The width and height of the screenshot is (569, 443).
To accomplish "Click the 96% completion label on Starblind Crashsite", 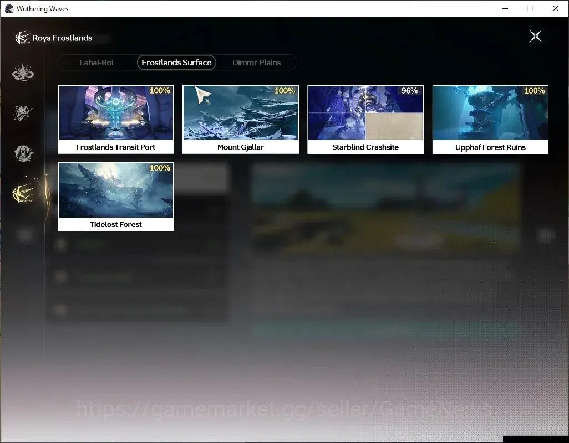I will pos(409,91).
